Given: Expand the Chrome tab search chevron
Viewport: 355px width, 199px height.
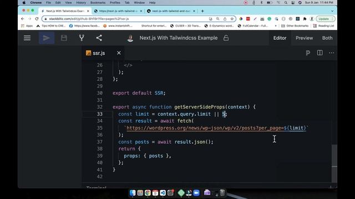Looking at the screenshot, I should pyautogui.click(x=332, y=11).
